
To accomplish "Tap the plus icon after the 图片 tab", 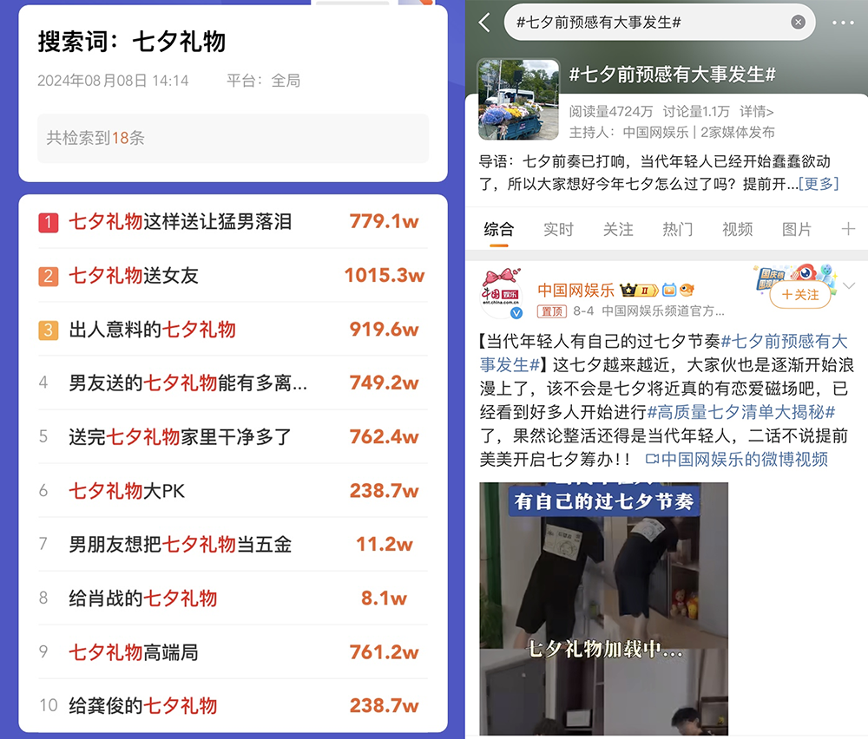I will pyautogui.click(x=848, y=229).
